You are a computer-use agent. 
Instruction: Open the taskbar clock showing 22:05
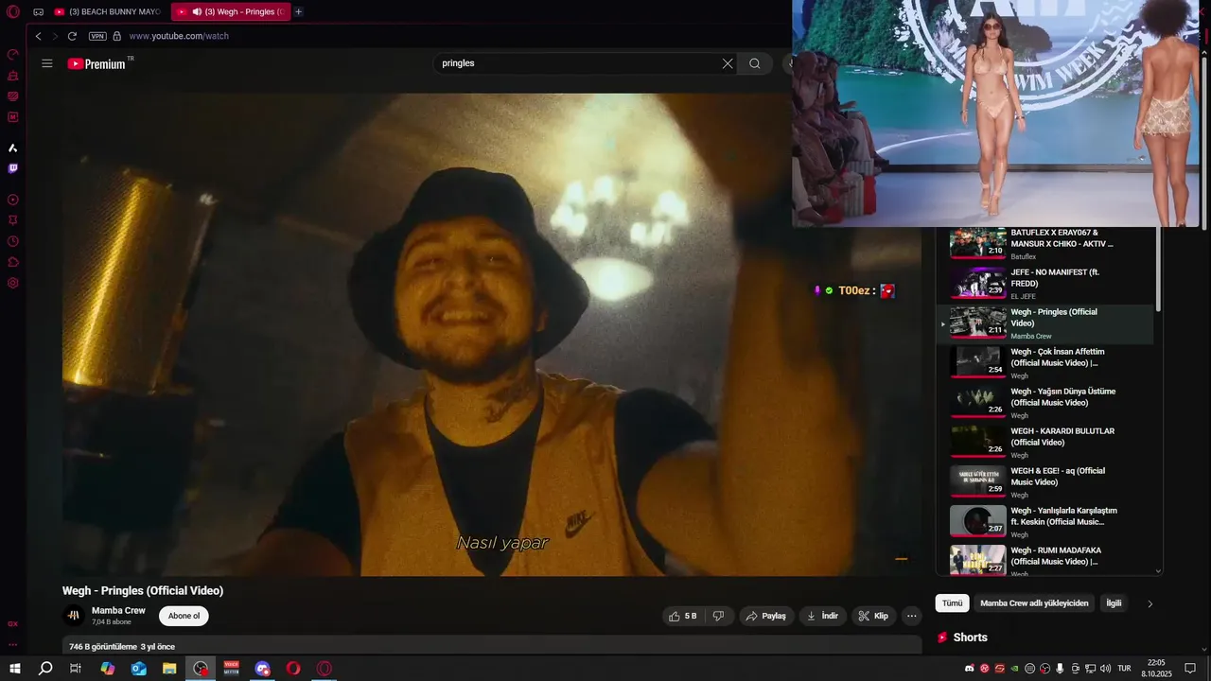[x=1156, y=668]
